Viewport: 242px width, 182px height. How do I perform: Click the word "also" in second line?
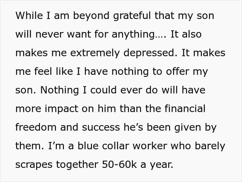192,34
